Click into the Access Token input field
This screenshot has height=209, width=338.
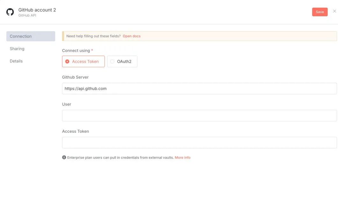tap(199, 143)
